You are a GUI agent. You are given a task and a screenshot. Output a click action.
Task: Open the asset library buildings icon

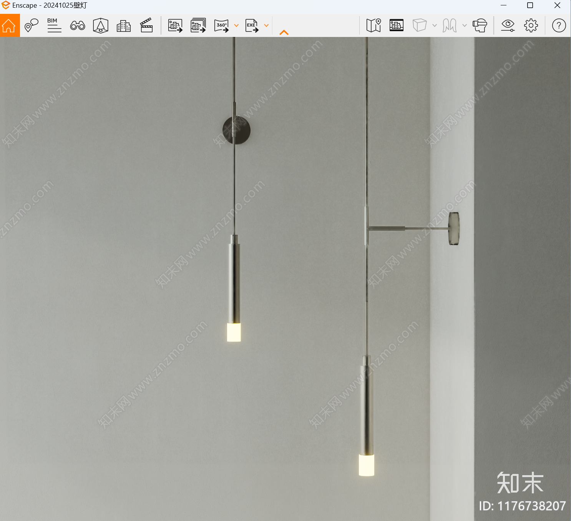[123, 25]
